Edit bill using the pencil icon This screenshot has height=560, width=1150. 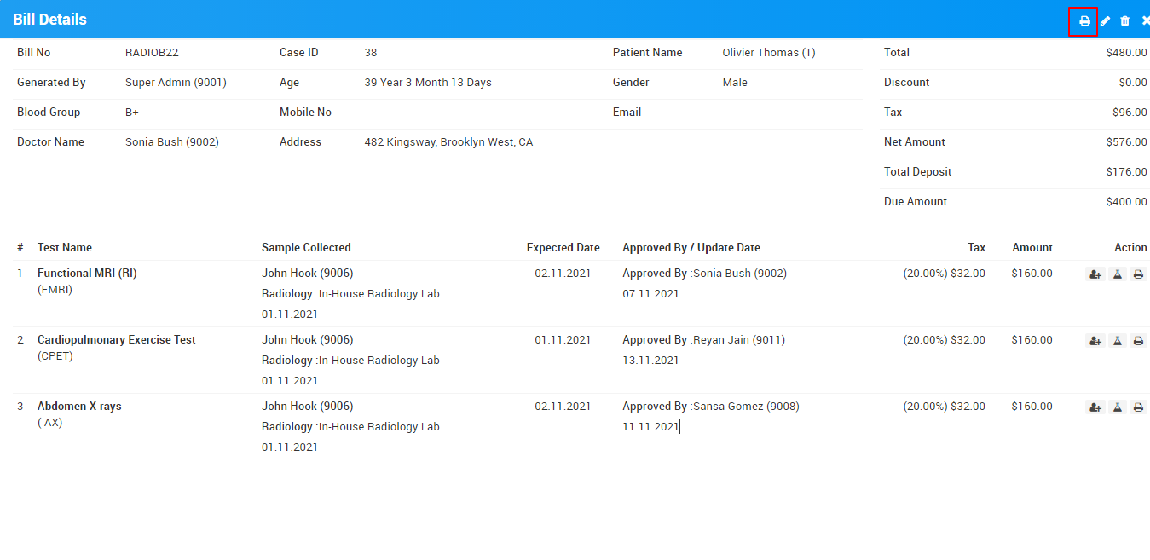coord(1105,20)
